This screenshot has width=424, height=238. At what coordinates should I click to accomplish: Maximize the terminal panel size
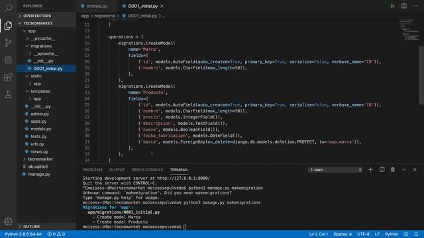403,169
